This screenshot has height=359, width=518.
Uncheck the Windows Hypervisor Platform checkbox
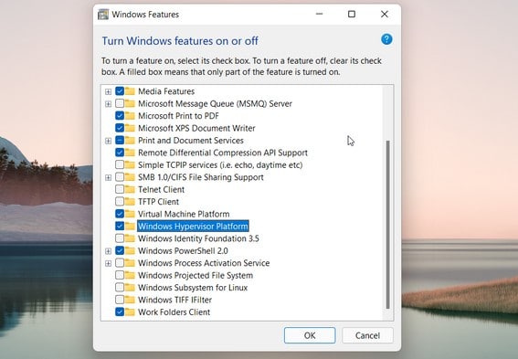tap(120, 226)
